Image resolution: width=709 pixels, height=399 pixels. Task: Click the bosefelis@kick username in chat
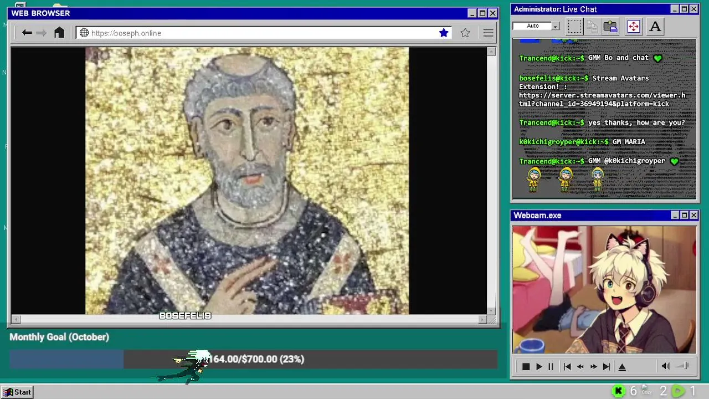pyautogui.click(x=553, y=78)
